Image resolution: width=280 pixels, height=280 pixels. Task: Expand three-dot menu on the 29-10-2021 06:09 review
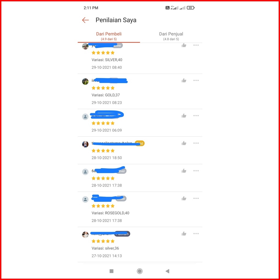point(196,116)
